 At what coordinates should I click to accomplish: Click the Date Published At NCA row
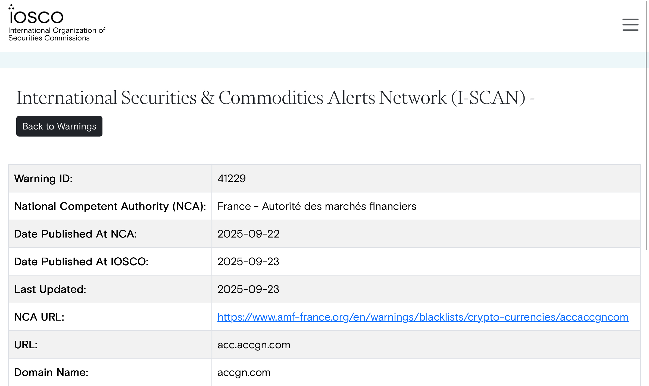tap(249, 234)
